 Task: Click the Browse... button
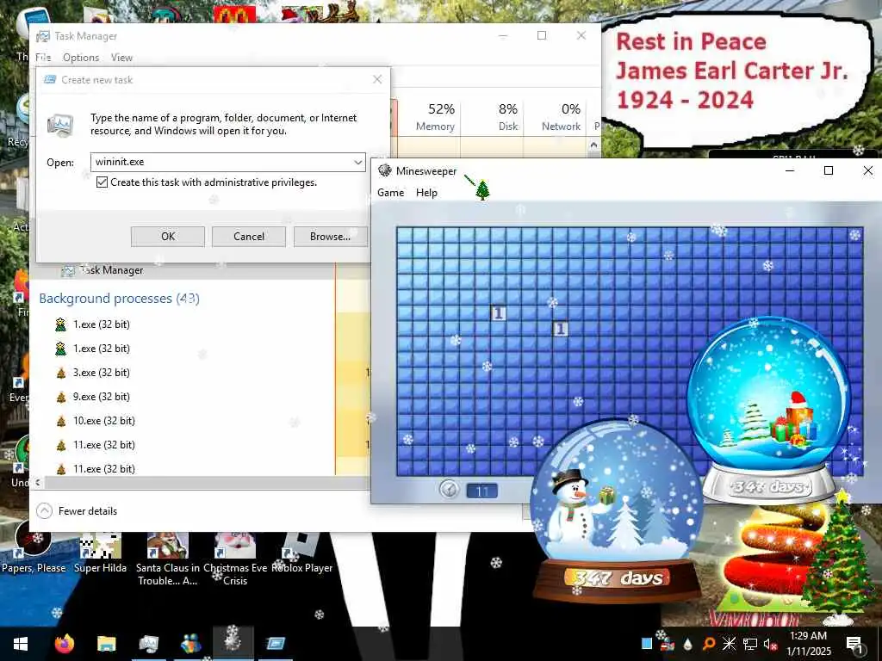coord(330,237)
